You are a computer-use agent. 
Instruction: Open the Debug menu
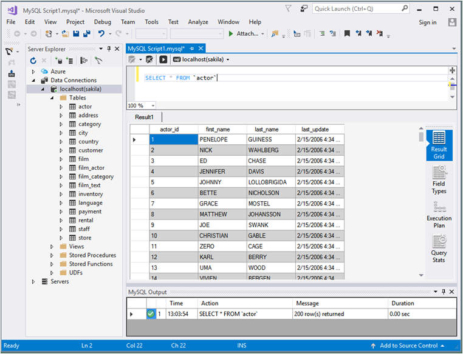point(103,22)
